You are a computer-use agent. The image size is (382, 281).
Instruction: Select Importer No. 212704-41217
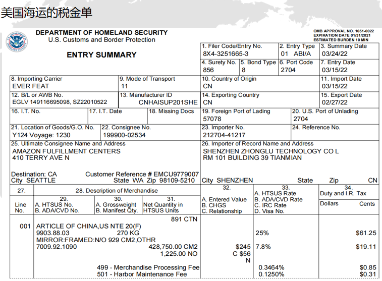click(x=224, y=135)
